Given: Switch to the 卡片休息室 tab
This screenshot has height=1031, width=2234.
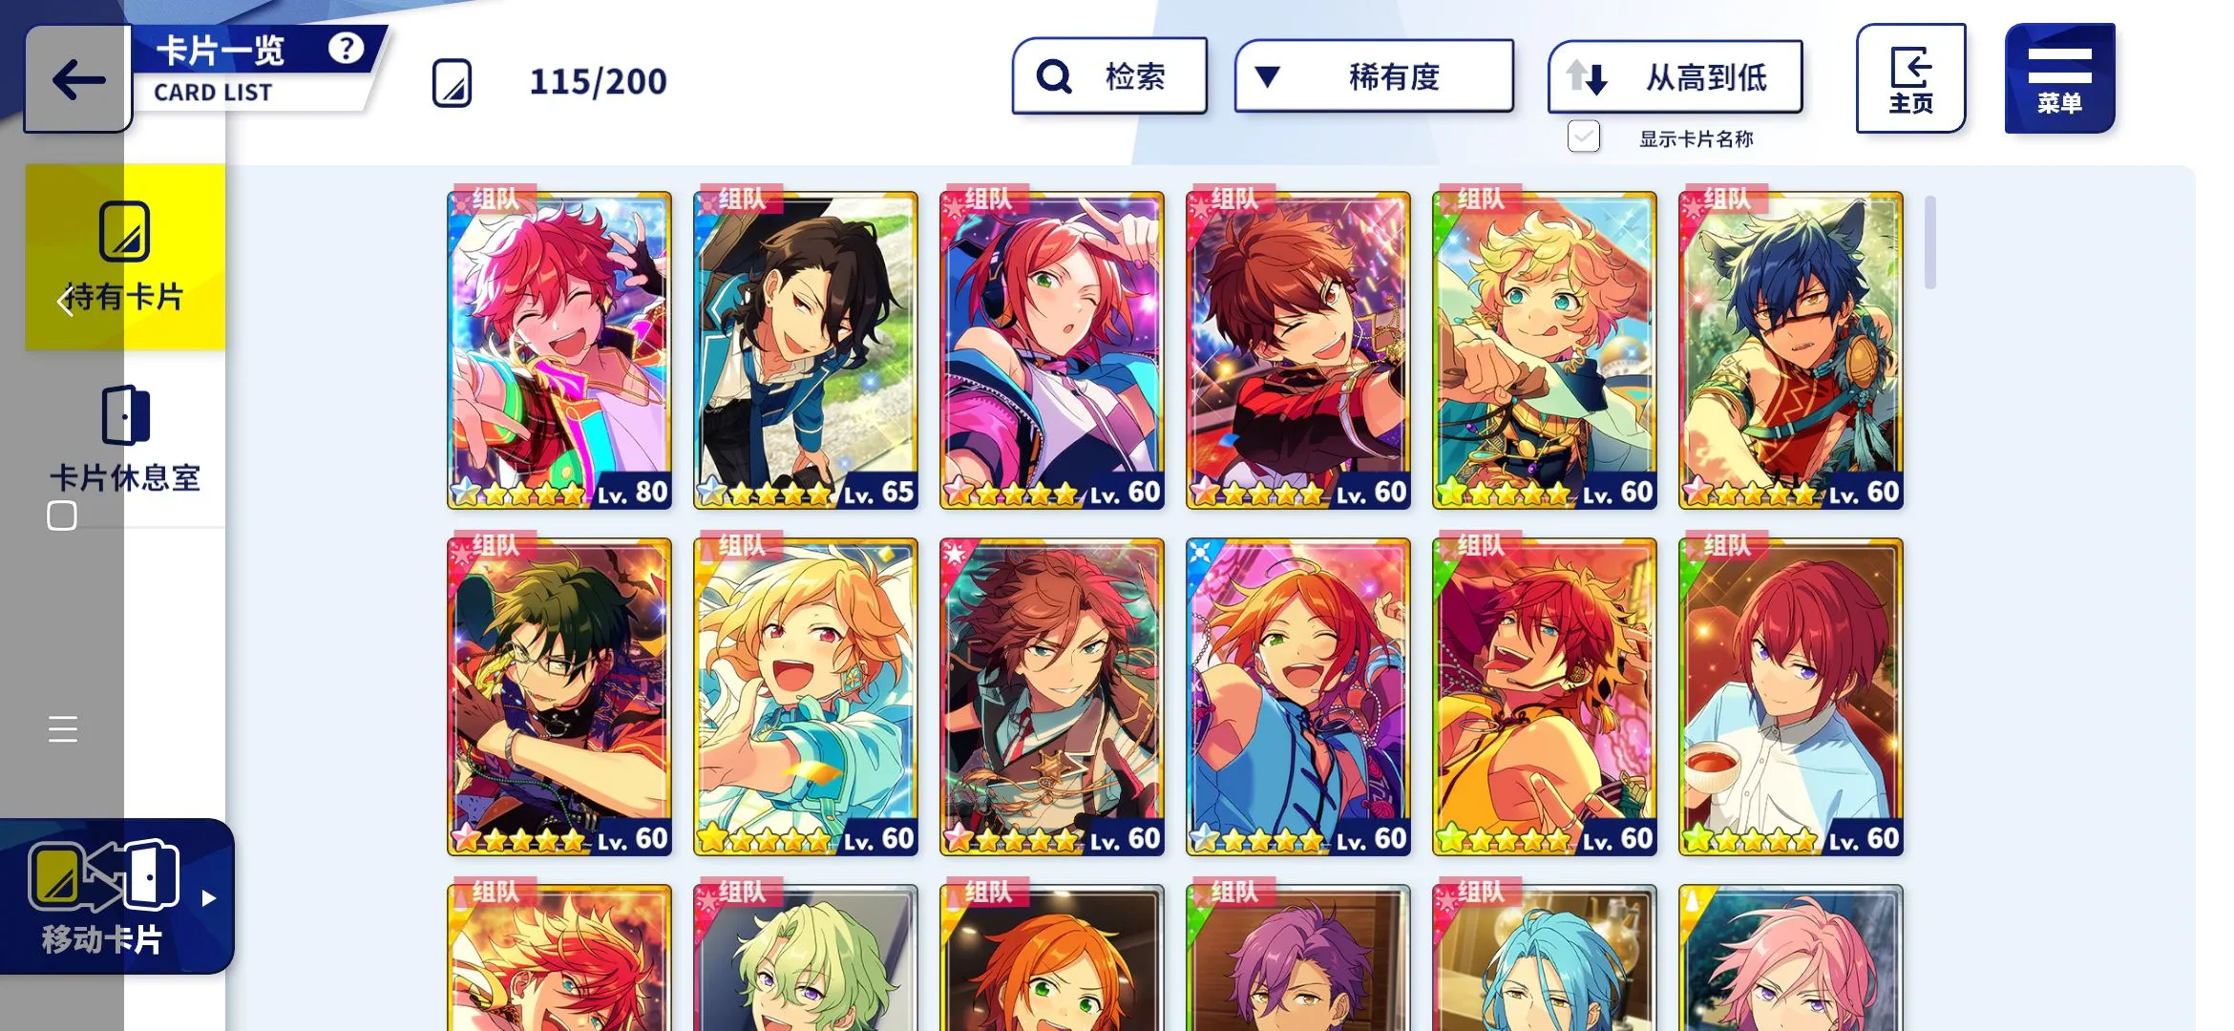Looking at the screenshot, I should click(x=125, y=438).
